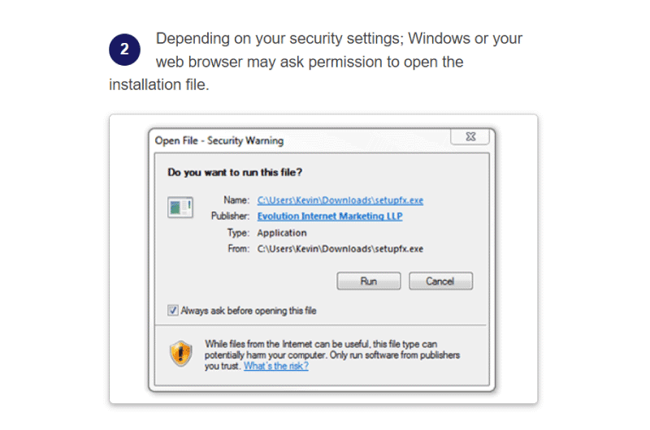Open the setupfx.exe file name link
Image resolution: width=650 pixels, height=430 pixels.
tap(340, 200)
